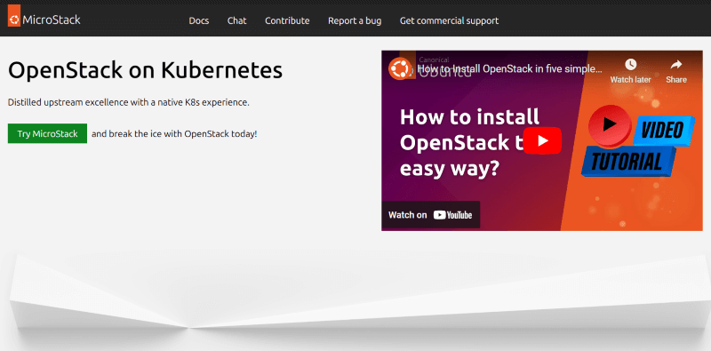Click the green Try MicroStack button

click(47, 134)
